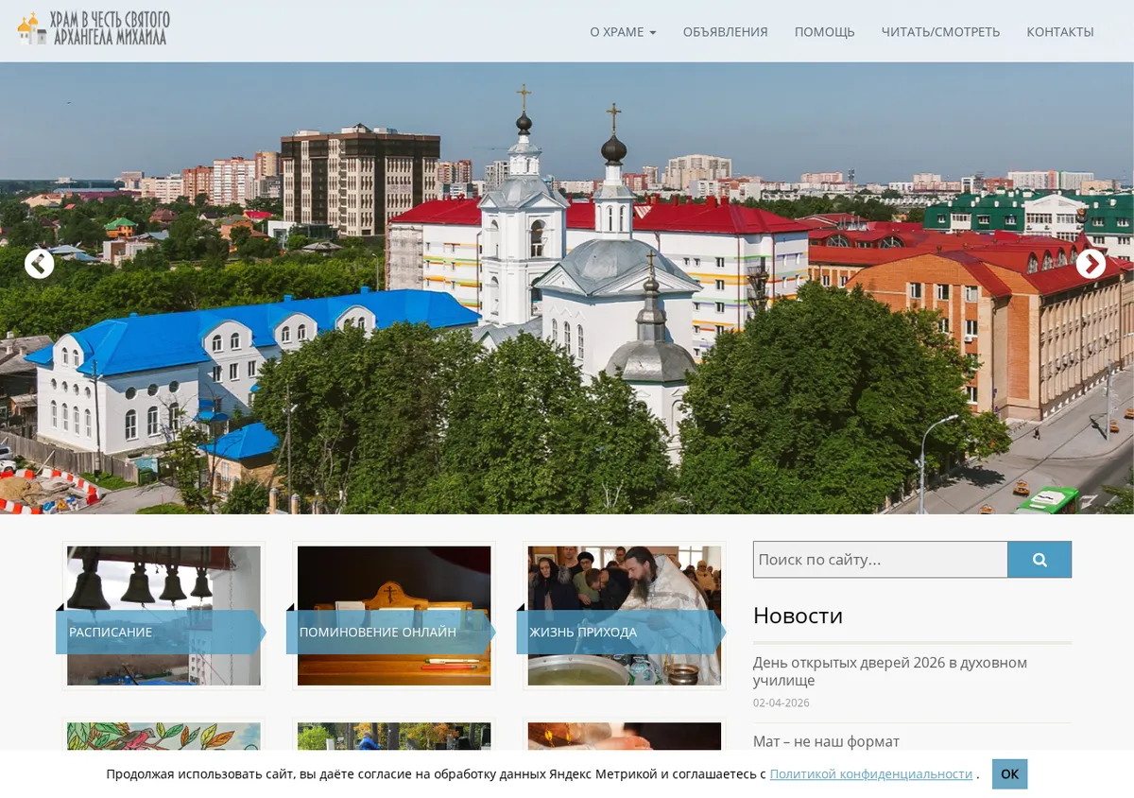
Task: Go to КОНТАКТЫ page
Action: [x=1060, y=31]
